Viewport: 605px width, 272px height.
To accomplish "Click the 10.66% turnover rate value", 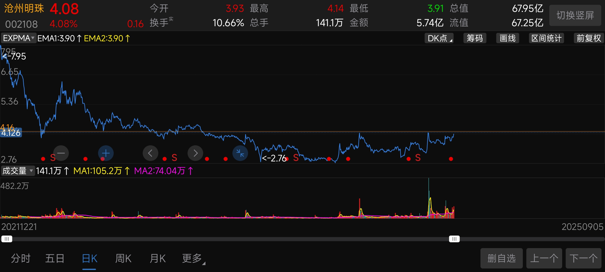I will tap(228, 23).
